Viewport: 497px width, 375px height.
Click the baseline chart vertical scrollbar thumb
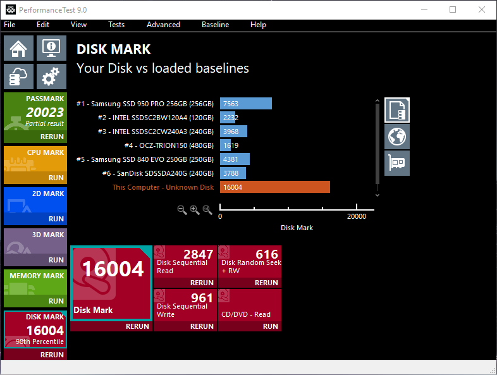coord(377,144)
